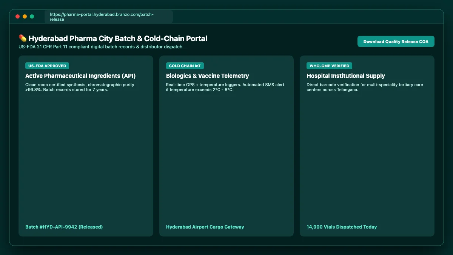
Task: Click the yellow minimize window dot
Action: click(25, 17)
